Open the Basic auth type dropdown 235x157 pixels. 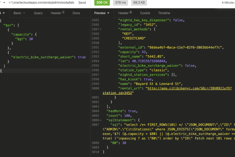19,13
